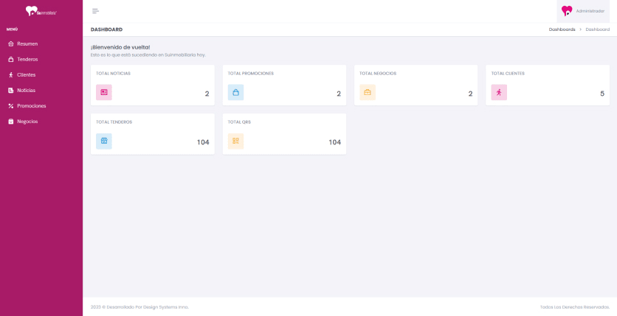Click the 2 value in Total Noticias
Viewport: 617px width, 316px height.
(207, 94)
